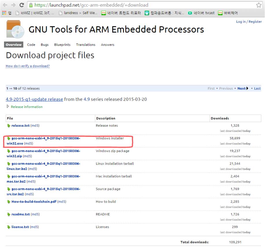265x247 pixels.
Task: Click download arrow icon beside mac.tar.bz2 file
Action: pyautogui.click(x=9, y=176)
